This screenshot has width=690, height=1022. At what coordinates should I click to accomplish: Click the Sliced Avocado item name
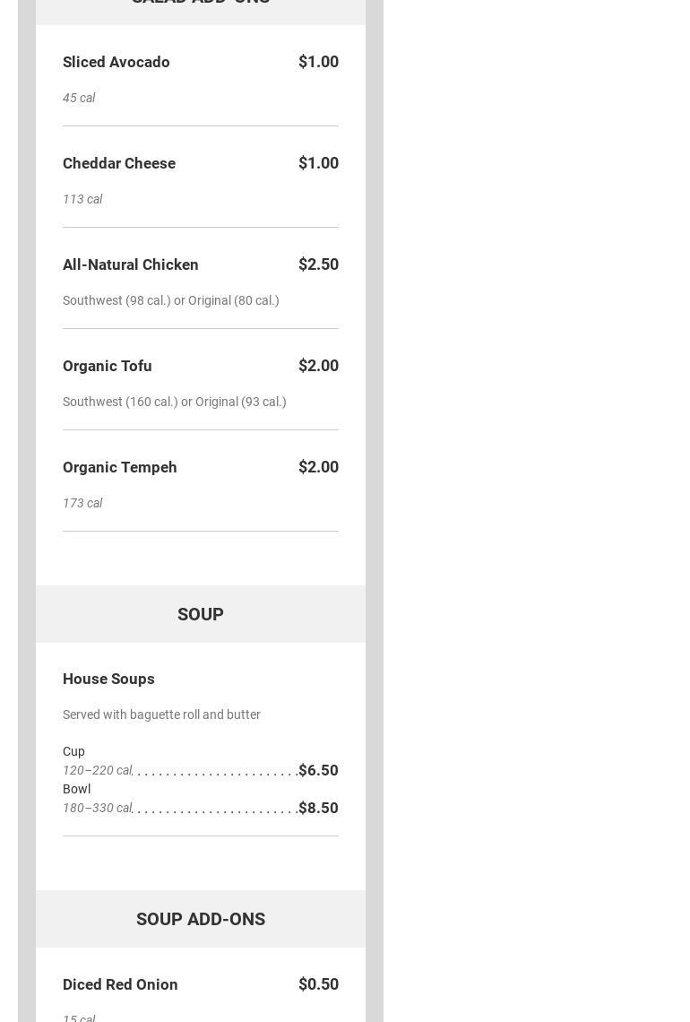[116, 62]
